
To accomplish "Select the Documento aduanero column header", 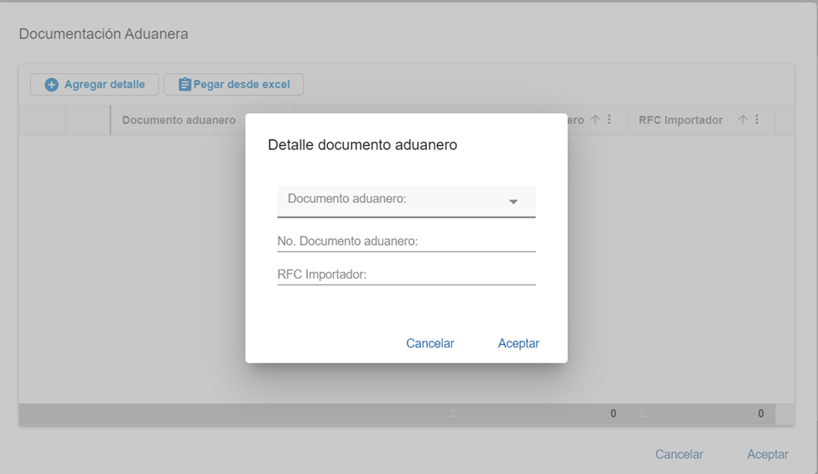I will [x=179, y=120].
